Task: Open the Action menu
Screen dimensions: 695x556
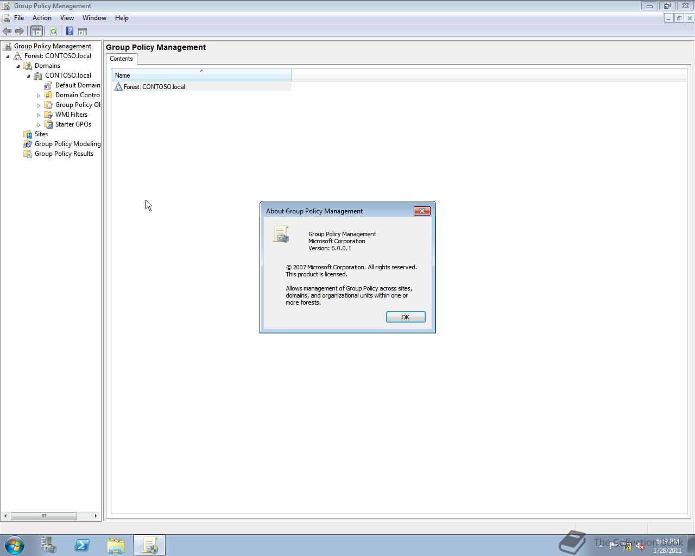Action: pyautogui.click(x=42, y=18)
